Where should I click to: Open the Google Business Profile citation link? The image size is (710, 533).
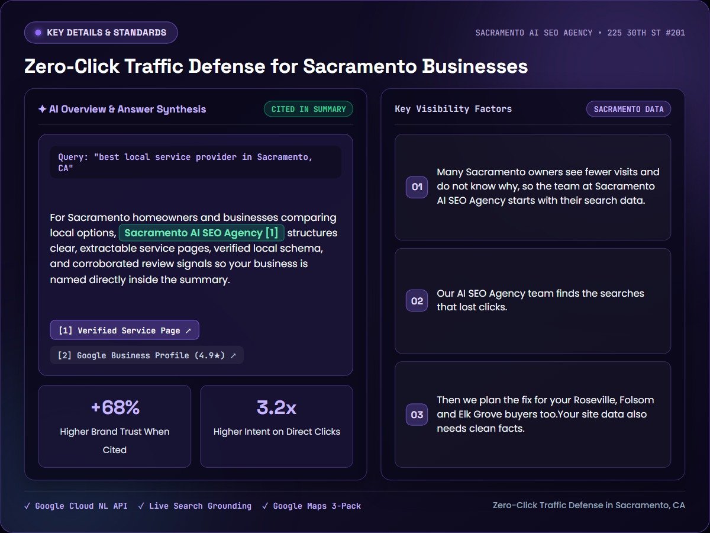[x=147, y=355]
